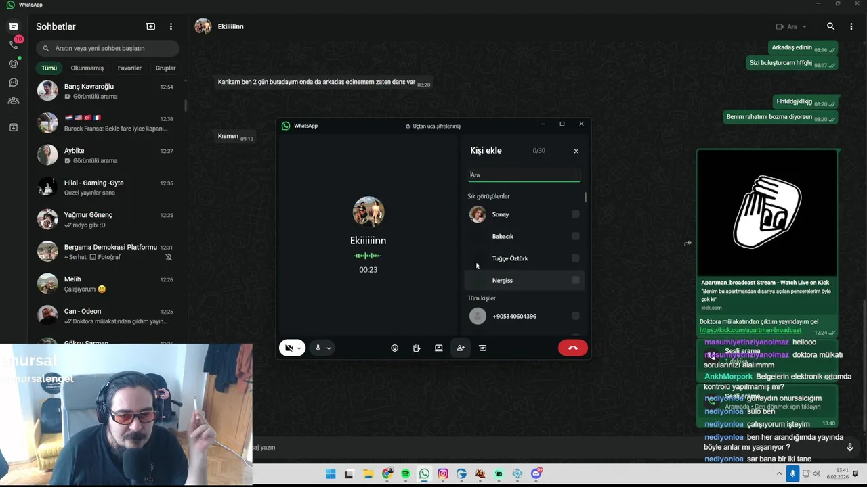This screenshot has height=487, width=867.
Task: Close the Kişi ekle panel
Action: [576, 151]
